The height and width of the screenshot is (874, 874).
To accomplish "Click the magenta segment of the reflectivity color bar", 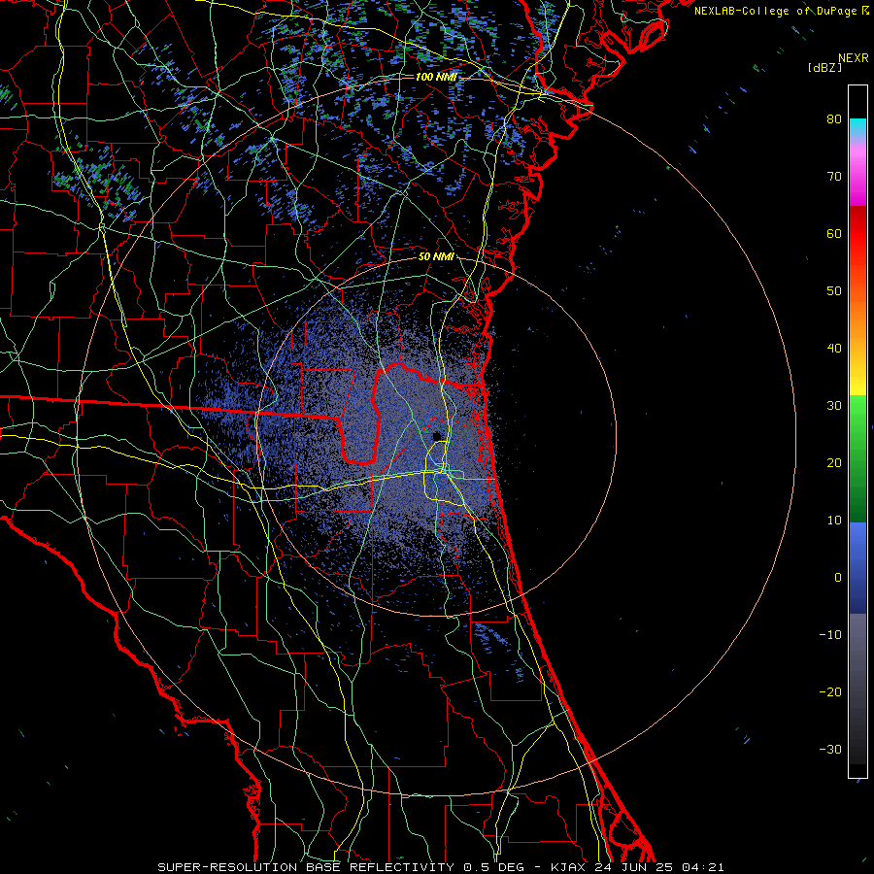I will tap(857, 179).
